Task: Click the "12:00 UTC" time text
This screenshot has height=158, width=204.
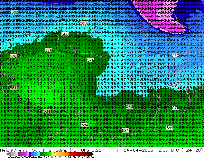Action: click(x=168, y=150)
